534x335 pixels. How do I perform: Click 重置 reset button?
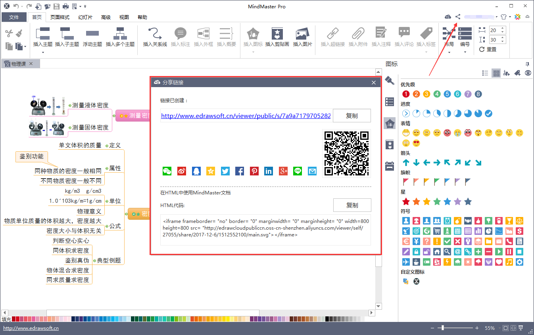(488, 49)
